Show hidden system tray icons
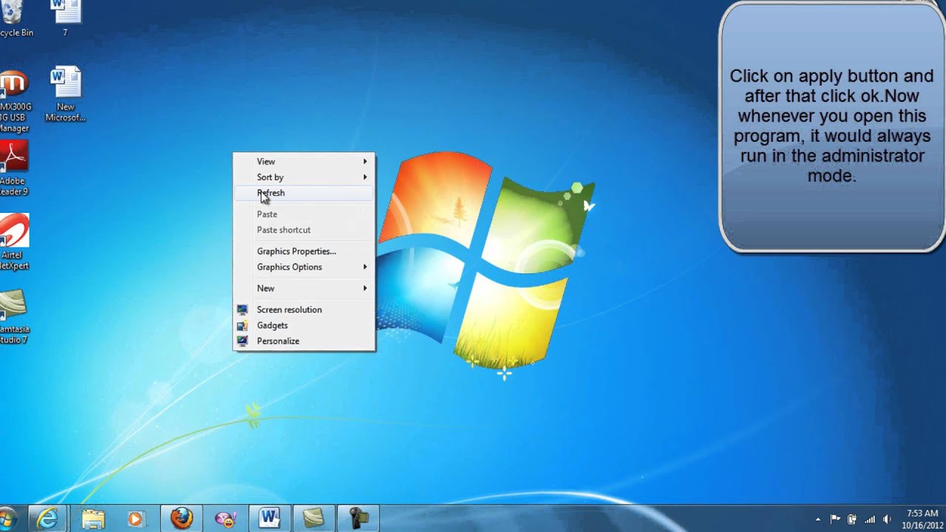This screenshot has width=946, height=532. click(817, 519)
